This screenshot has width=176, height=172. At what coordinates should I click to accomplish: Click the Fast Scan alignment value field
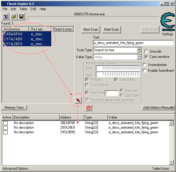coord(112,93)
